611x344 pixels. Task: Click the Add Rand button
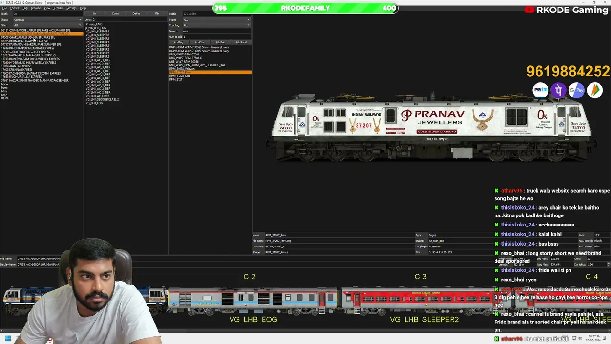point(242,42)
